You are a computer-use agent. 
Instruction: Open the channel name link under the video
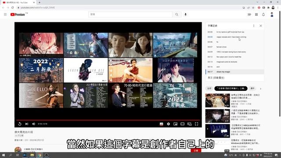(x=33, y=149)
